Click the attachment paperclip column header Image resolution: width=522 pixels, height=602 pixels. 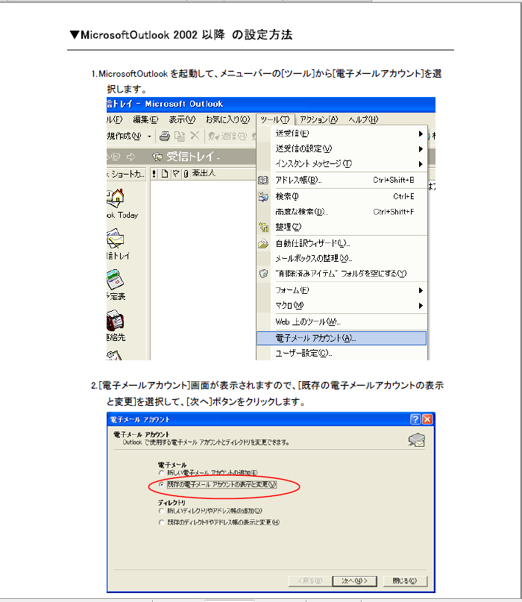[x=186, y=174]
